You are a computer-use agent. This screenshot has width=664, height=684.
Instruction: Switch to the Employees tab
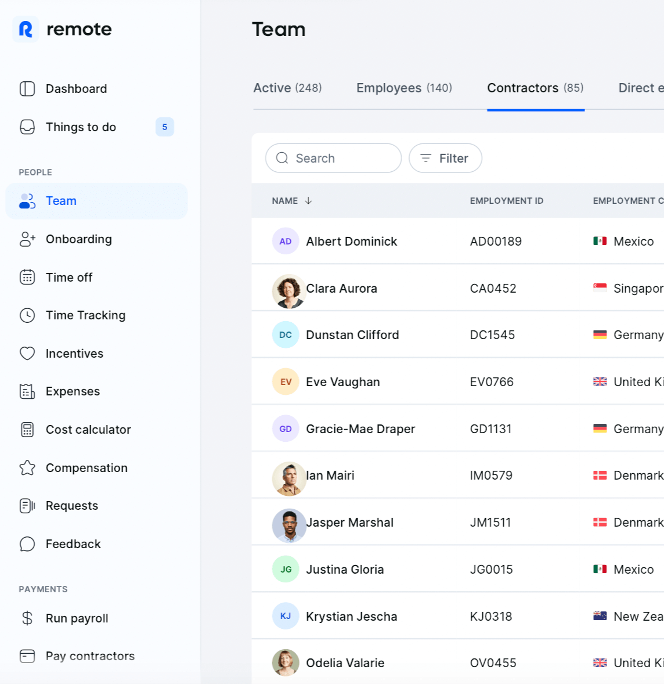(x=404, y=88)
